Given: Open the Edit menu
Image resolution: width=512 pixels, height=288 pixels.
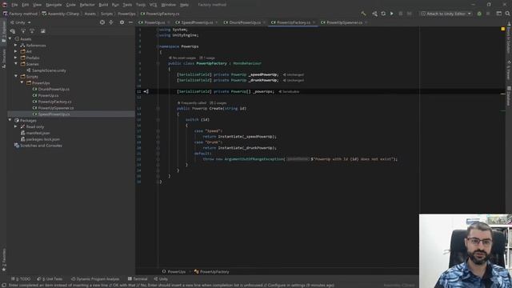Looking at the screenshot, I should coord(25,5).
